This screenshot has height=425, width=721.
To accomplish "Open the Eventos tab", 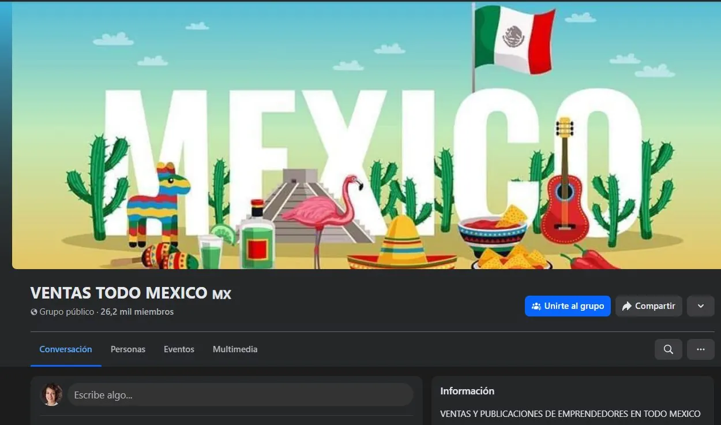I will coord(179,349).
